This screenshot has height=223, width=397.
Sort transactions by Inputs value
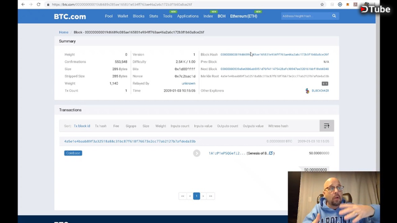(203, 126)
